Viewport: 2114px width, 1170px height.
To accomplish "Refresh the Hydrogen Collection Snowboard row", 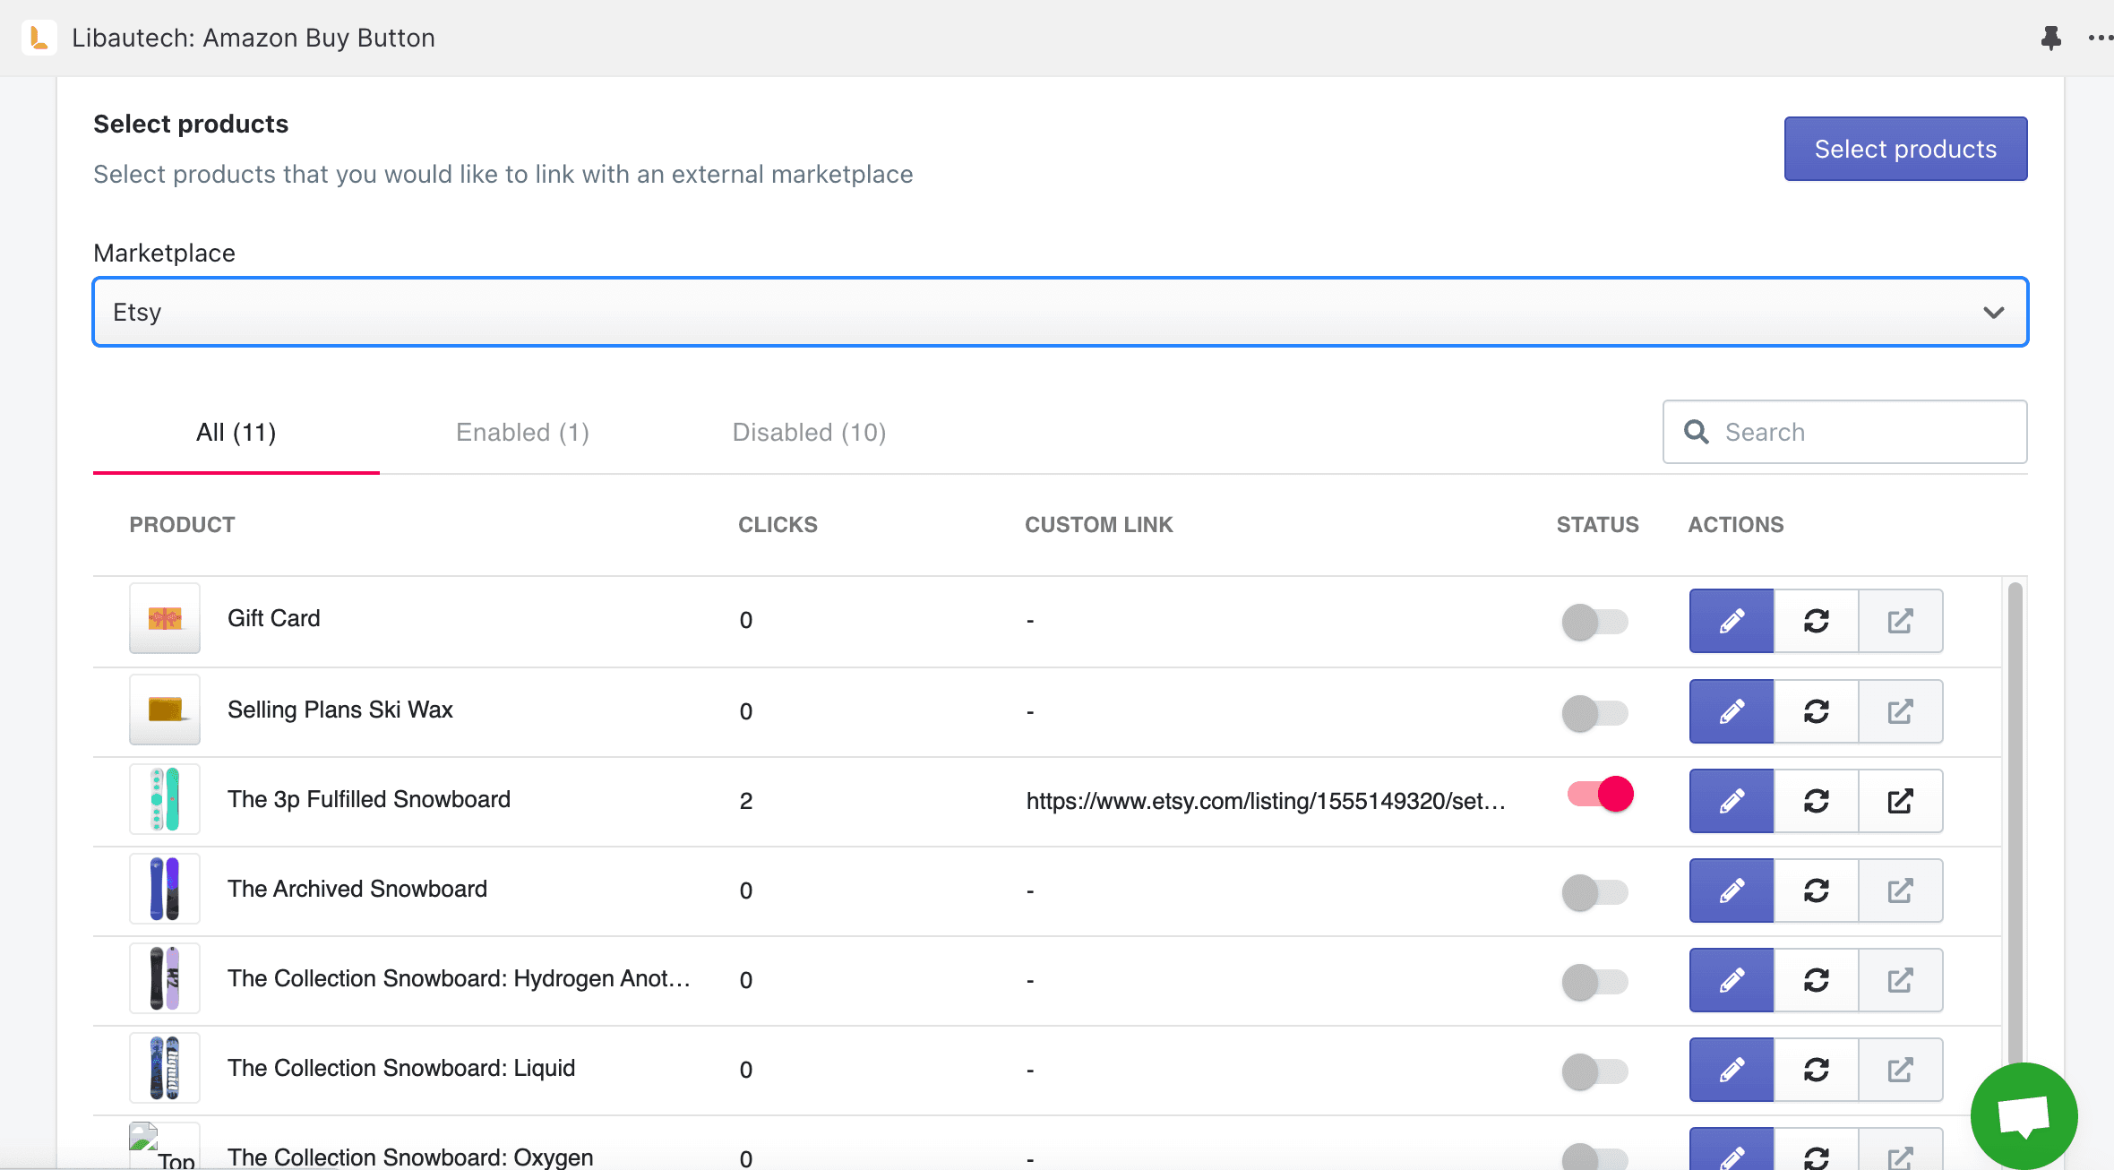I will point(1816,980).
